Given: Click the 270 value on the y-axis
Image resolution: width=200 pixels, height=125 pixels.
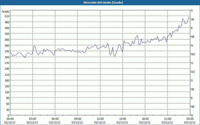Looking at the screenshot, I should 7,63.
